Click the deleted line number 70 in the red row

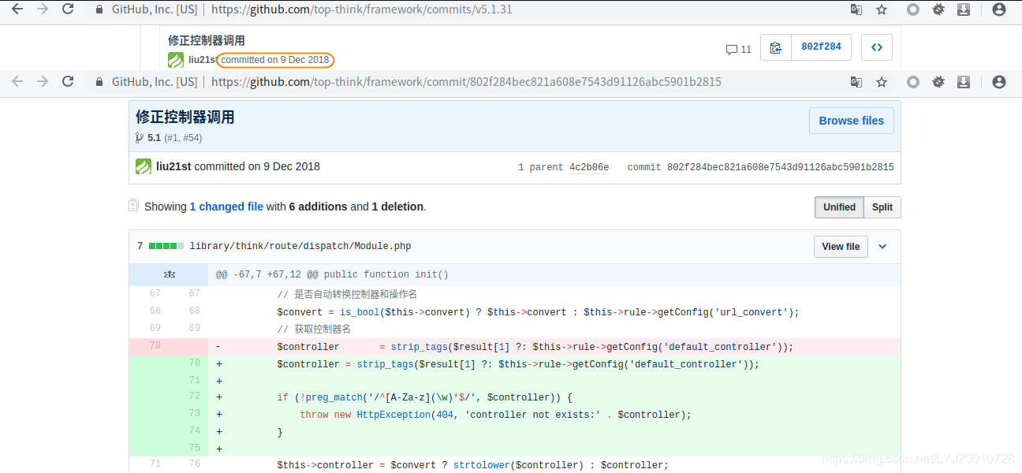pyautogui.click(x=155, y=346)
